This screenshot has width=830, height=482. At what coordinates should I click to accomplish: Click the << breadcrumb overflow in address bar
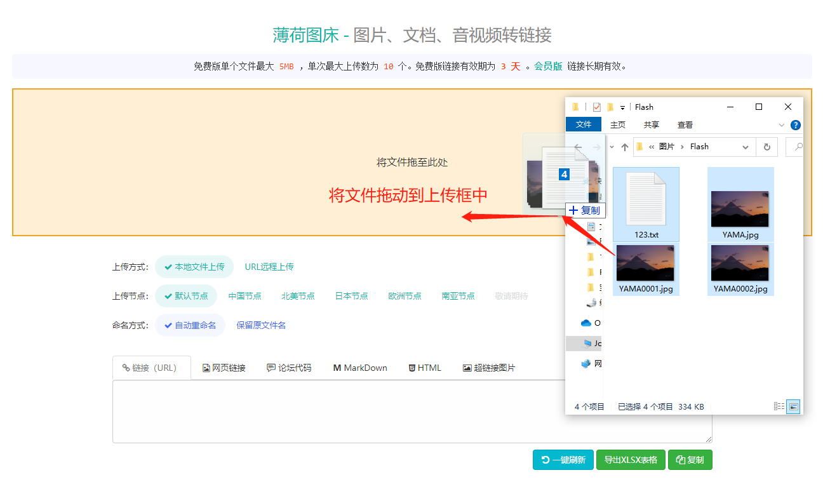[652, 147]
